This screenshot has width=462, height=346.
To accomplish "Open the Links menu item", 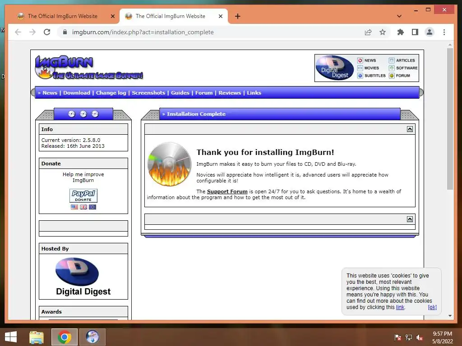I will [254, 93].
